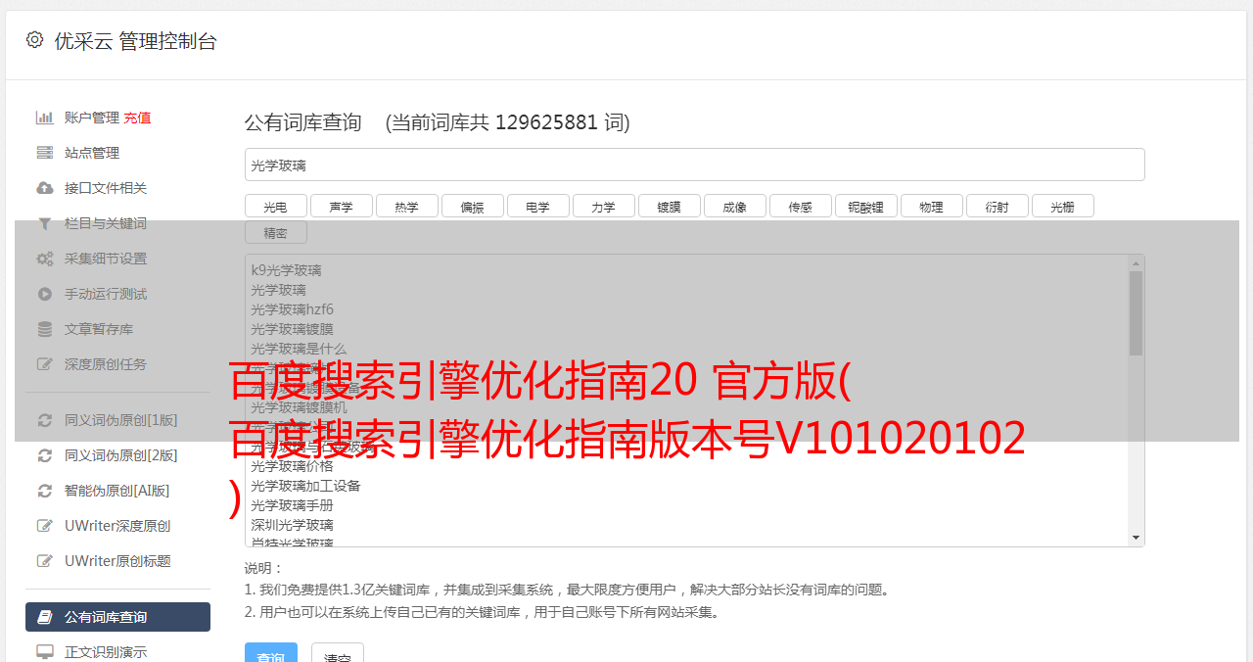The height and width of the screenshot is (662, 1253).
Task: Click the results list scrollbar up arrow
Action: pyautogui.click(x=1136, y=263)
